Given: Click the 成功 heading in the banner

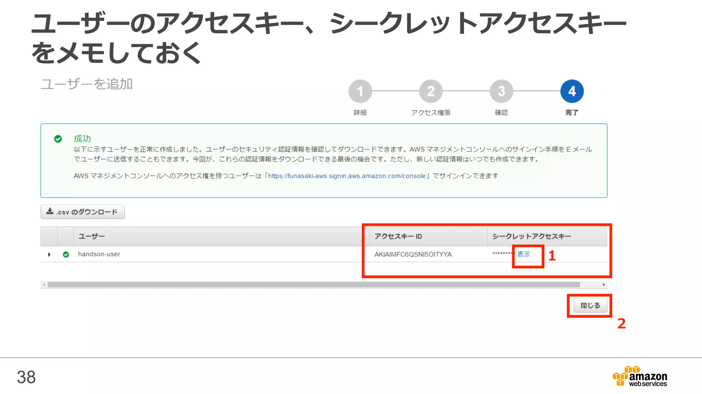Looking at the screenshot, I should 82,139.
